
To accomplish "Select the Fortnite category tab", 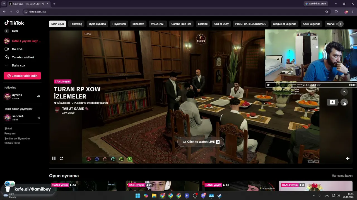I will [203, 24].
